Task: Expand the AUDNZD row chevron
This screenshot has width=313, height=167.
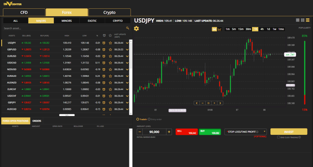Action: click(x=127, y=83)
